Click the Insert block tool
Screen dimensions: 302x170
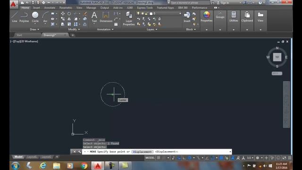click(x=187, y=17)
